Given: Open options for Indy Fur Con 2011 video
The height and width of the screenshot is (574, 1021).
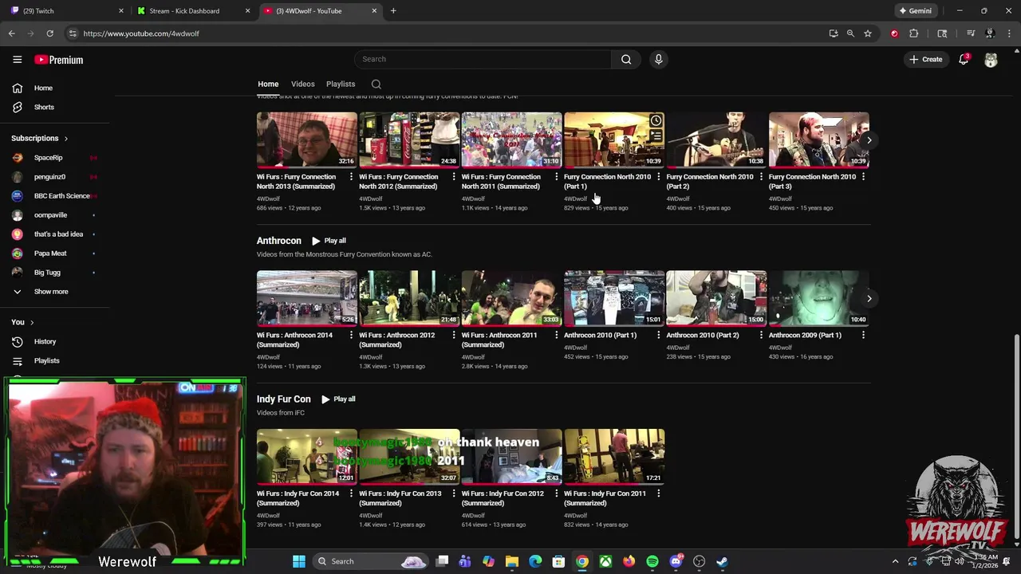Looking at the screenshot, I should (658, 494).
